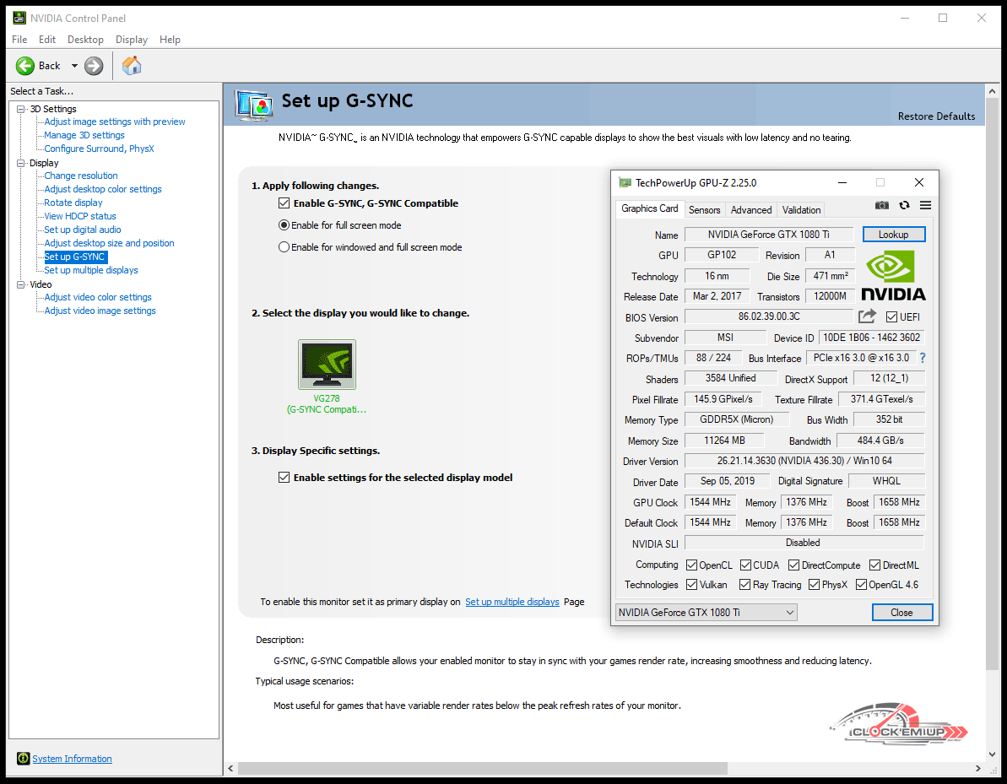The height and width of the screenshot is (784, 1007).
Task: Click the Forward arrow icon
Action: (x=94, y=66)
